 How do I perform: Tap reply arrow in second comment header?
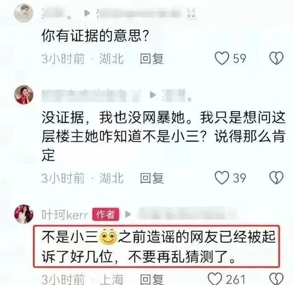153,95
